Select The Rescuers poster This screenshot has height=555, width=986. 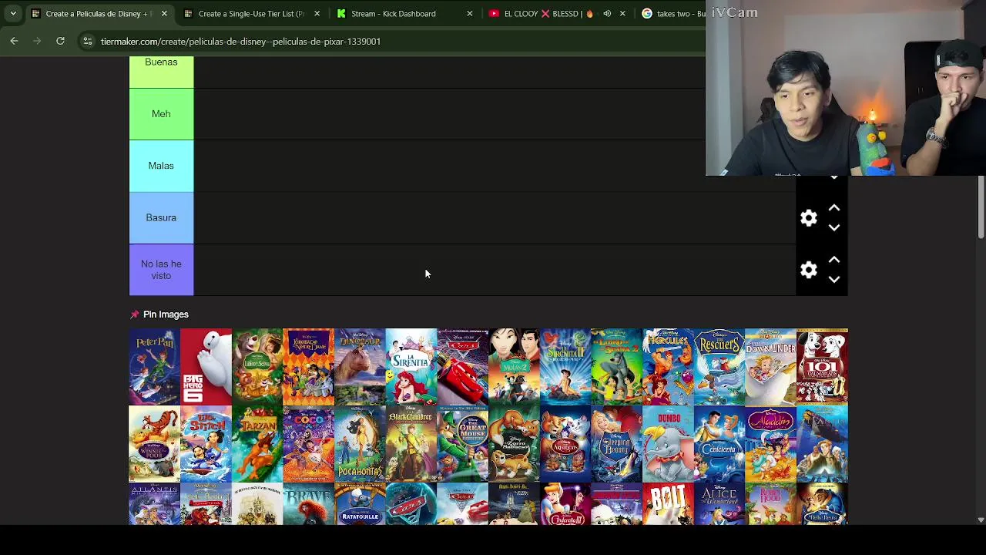[x=719, y=367]
